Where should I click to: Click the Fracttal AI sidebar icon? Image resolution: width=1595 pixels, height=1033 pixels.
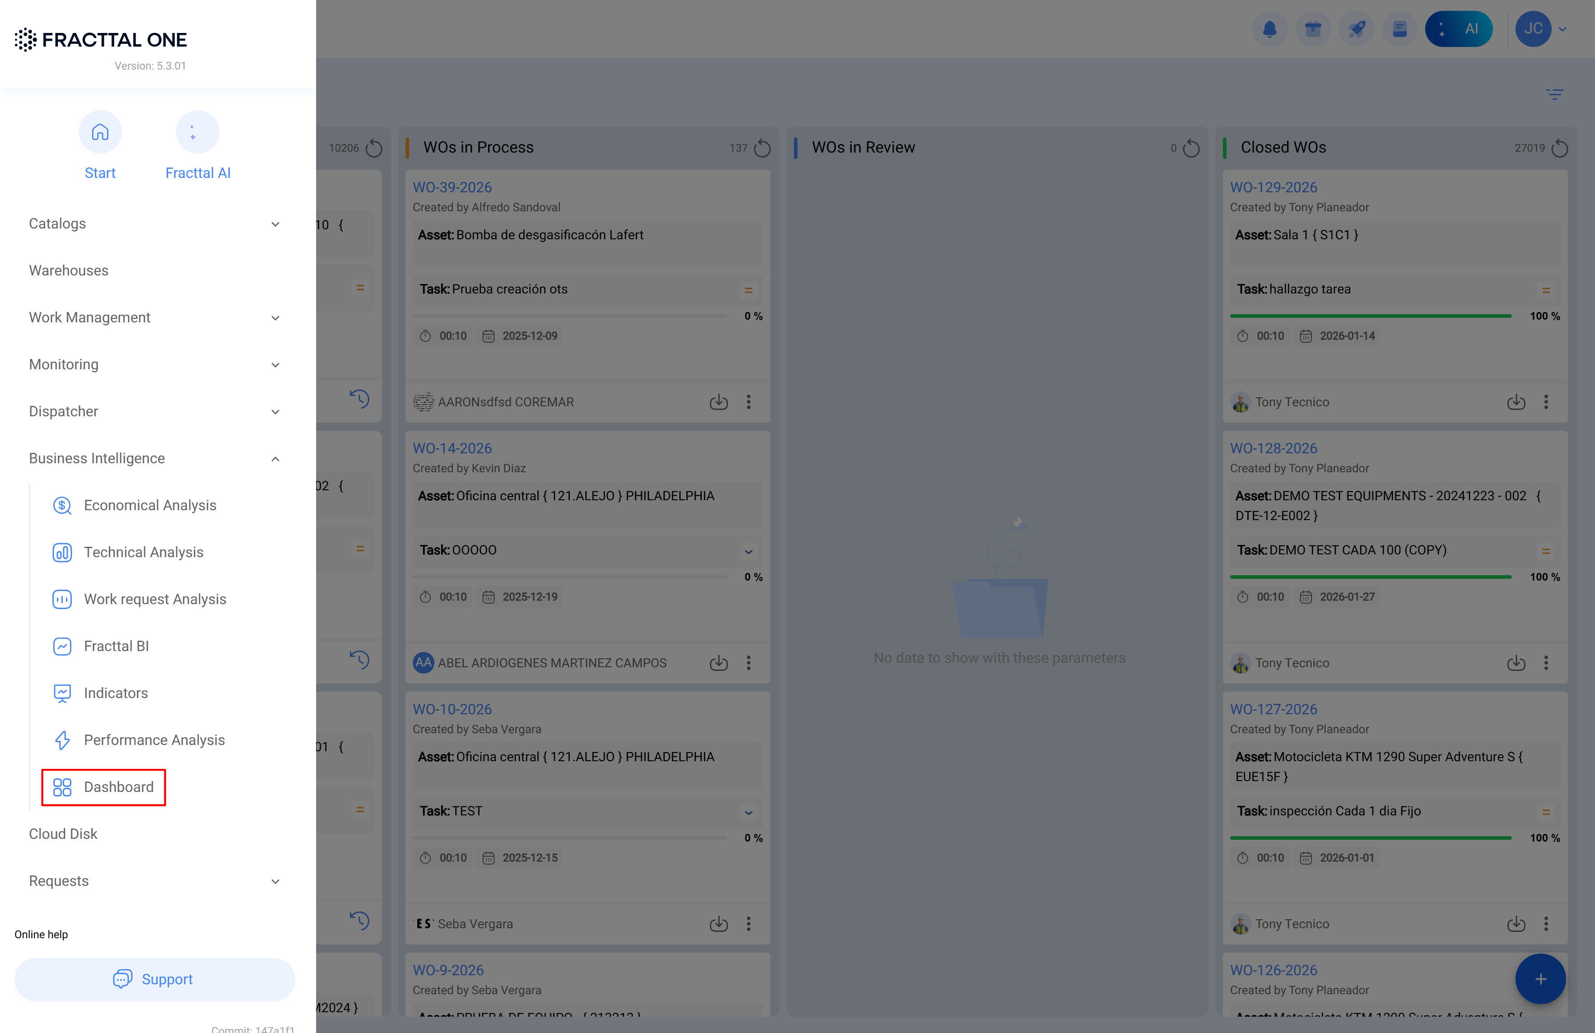(197, 132)
